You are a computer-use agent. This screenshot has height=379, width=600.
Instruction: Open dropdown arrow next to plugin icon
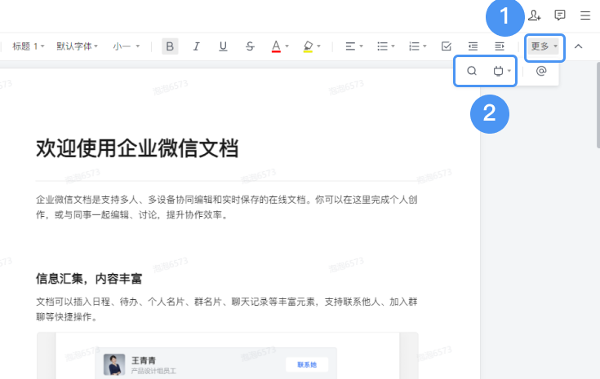[509, 71]
